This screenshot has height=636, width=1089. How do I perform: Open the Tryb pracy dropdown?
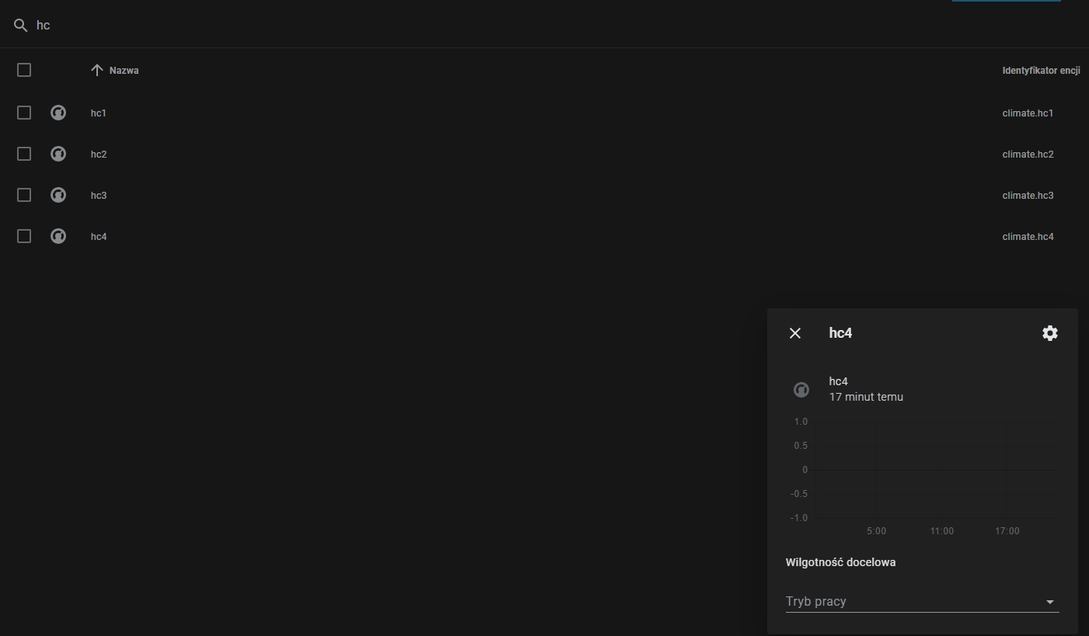[923, 601]
